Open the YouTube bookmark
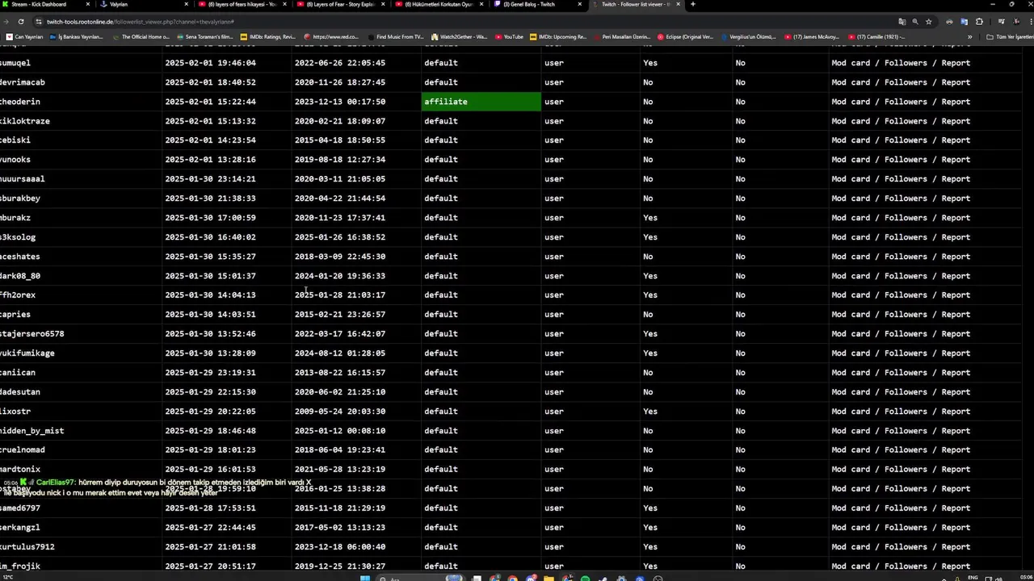Viewport: 1034px width, 581px height. 510,37
